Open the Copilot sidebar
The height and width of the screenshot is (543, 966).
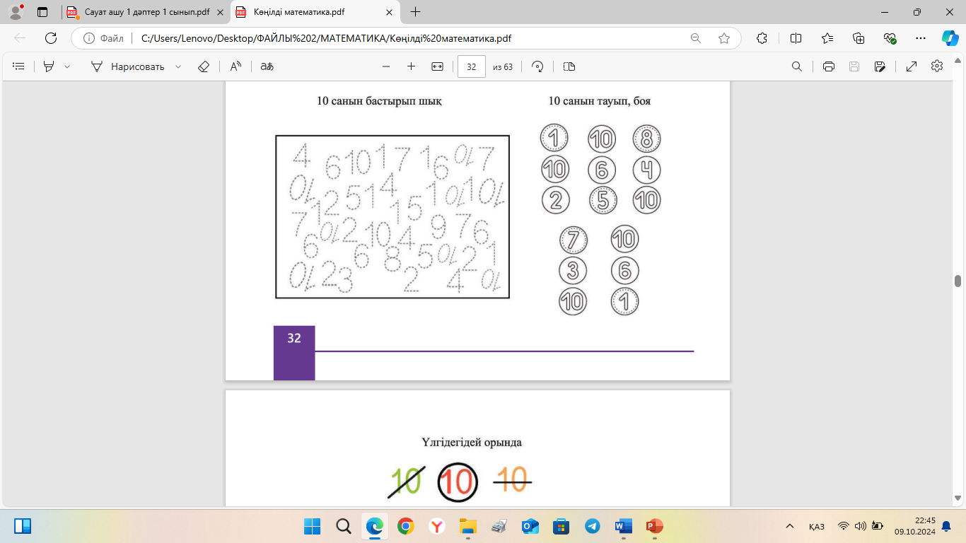pyautogui.click(x=950, y=38)
